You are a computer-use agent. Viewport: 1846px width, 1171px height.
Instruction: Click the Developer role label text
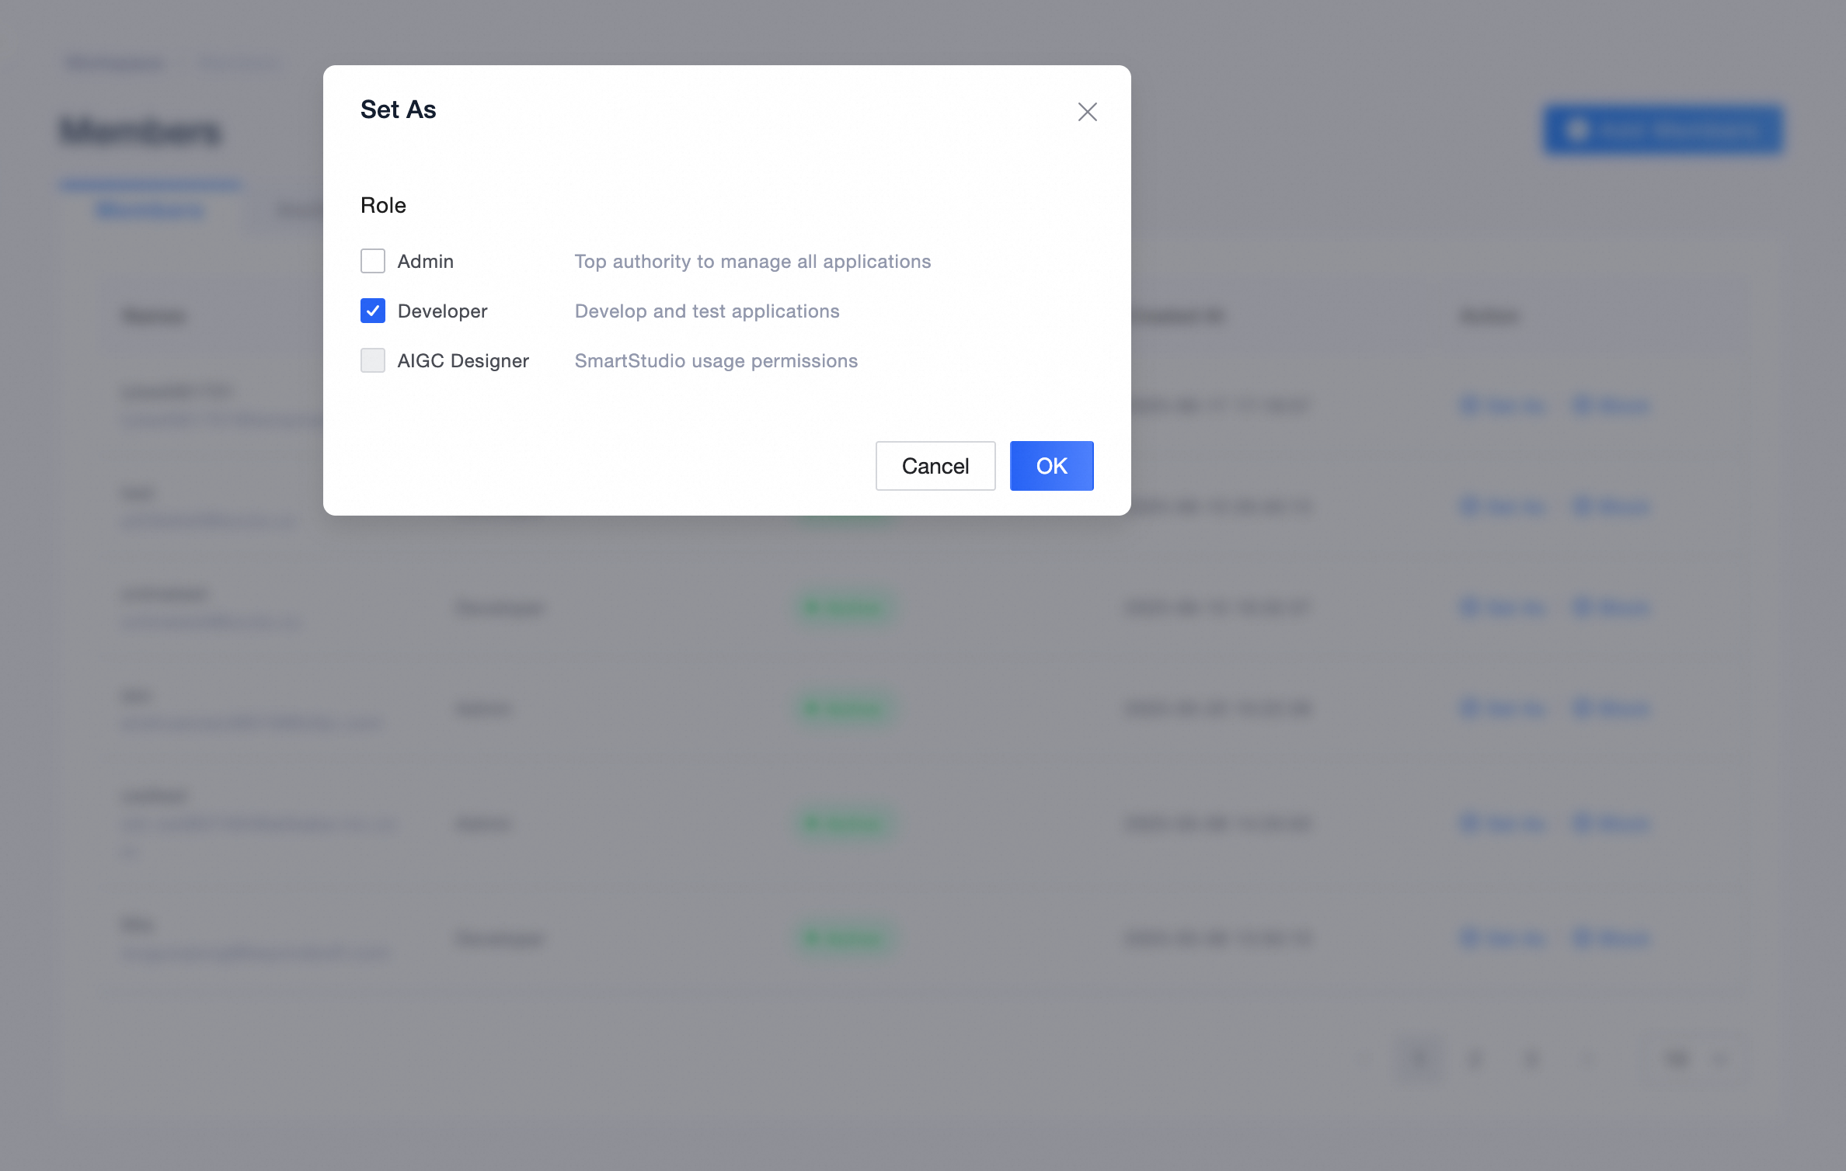(442, 311)
